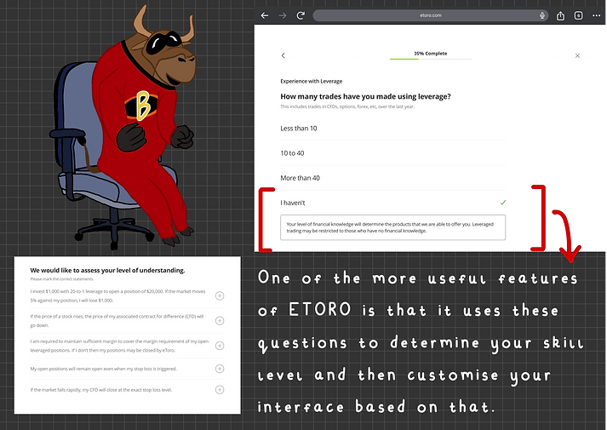607x430 pixels.
Task: Select the 'More than 40' answer
Action: pos(393,178)
